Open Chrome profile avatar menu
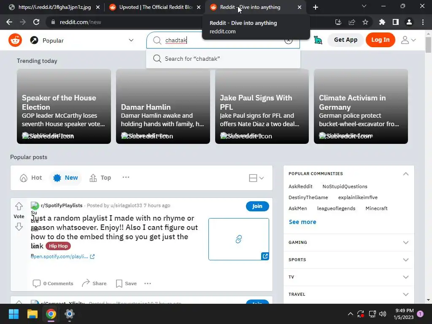Image resolution: width=432 pixels, height=324 pixels. [x=409, y=22]
